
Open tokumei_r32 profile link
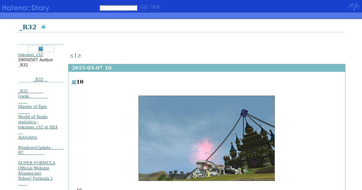tap(30, 55)
